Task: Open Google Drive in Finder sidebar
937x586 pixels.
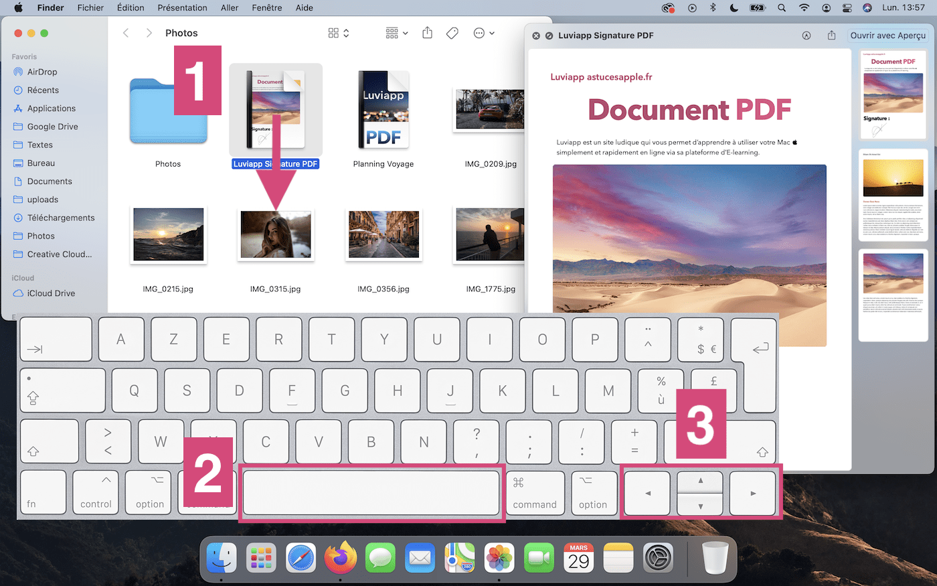Action: pyautogui.click(x=53, y=127)
